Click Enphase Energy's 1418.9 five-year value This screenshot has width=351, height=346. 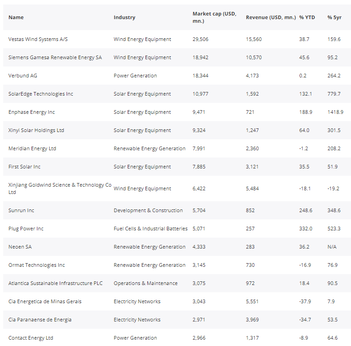[x=335, y=112]
